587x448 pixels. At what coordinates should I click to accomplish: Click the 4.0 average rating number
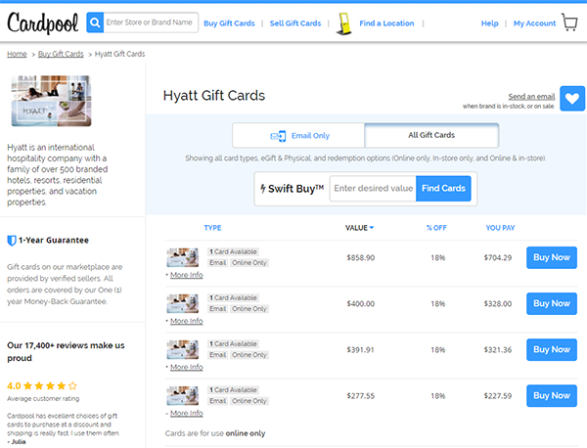[x=14, y=385]
